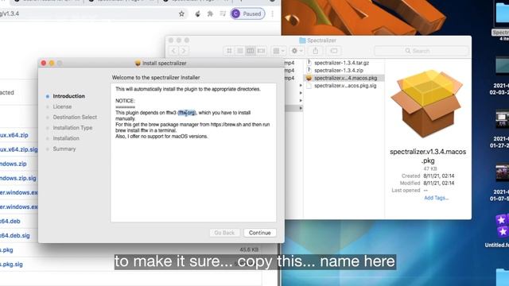Viewport: 509px width, 286px height.
Task: Open Chrome media control icon
Action: pos(223,14)
